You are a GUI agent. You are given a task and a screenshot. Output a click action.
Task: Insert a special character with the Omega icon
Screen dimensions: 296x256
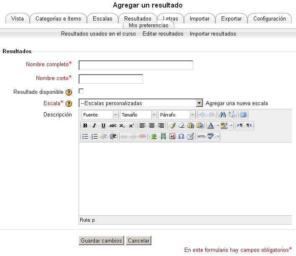click(x=181, y=137)
